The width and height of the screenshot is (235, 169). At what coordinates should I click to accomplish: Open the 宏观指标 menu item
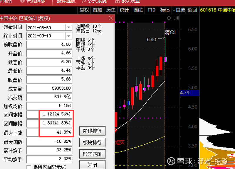tap(33, 1)
